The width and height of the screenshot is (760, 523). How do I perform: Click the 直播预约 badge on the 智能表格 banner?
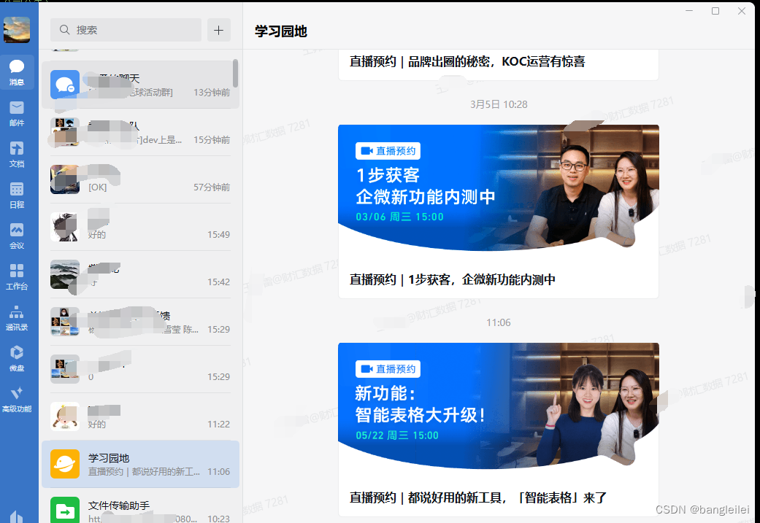tap(388, 369)
